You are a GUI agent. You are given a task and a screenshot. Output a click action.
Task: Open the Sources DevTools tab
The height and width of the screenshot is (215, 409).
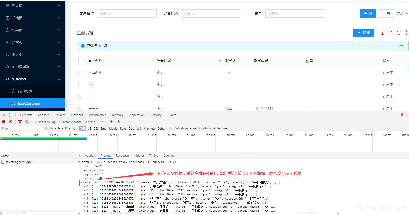click(60, 115)
